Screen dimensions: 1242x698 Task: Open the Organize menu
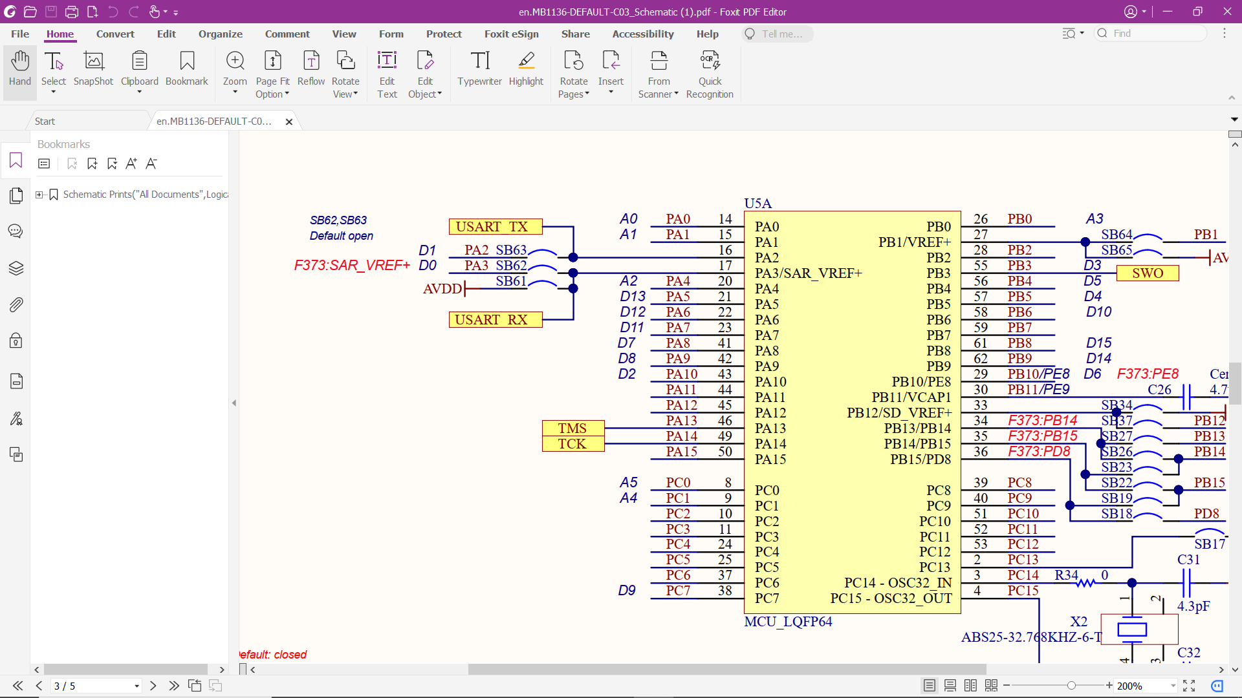tap(220, 34)
